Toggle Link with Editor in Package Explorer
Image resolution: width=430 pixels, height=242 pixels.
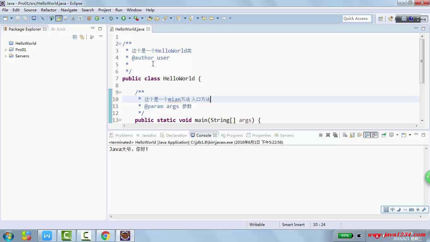(82, 37)
